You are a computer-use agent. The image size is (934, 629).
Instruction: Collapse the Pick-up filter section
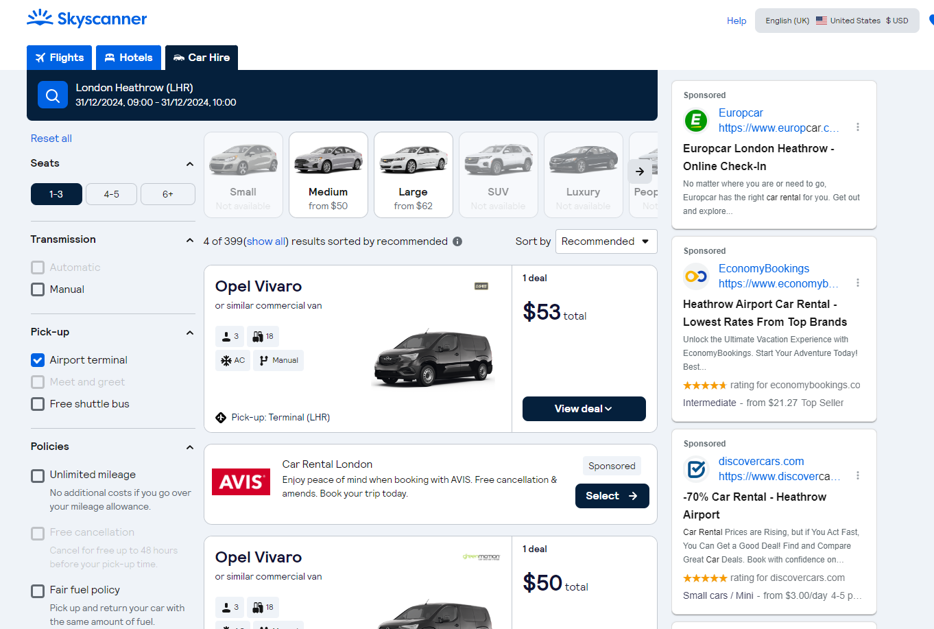[x=190, y=333]
